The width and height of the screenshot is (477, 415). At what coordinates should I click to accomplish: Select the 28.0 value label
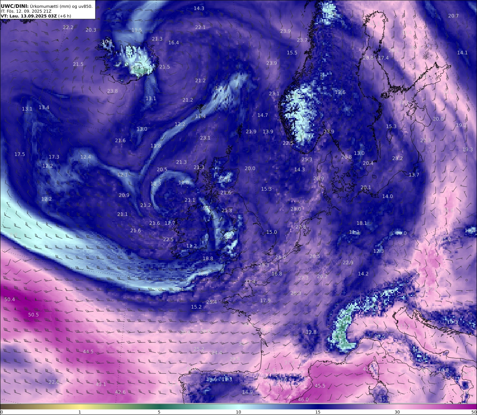tap(296, 209)
